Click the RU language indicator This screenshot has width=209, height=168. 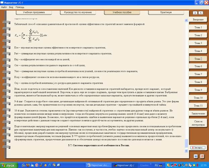(156, 165)
